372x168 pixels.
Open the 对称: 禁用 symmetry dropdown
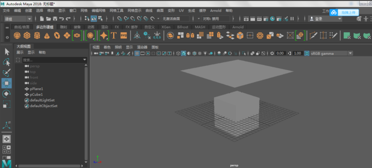coord(216,19)
